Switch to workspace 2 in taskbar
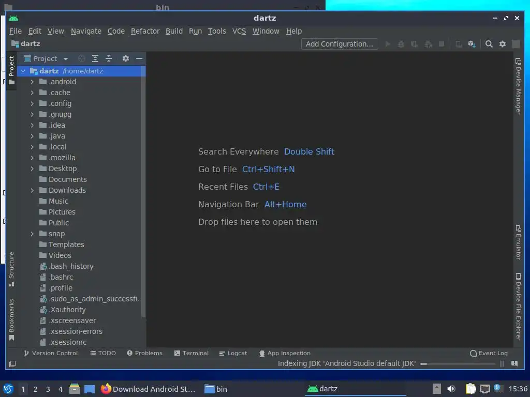Viewport: 530px width, 397px height. click(x=36, y=389)
